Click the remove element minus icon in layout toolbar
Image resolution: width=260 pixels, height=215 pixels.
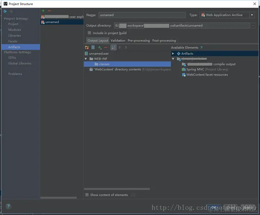click(x=106, y=48)
